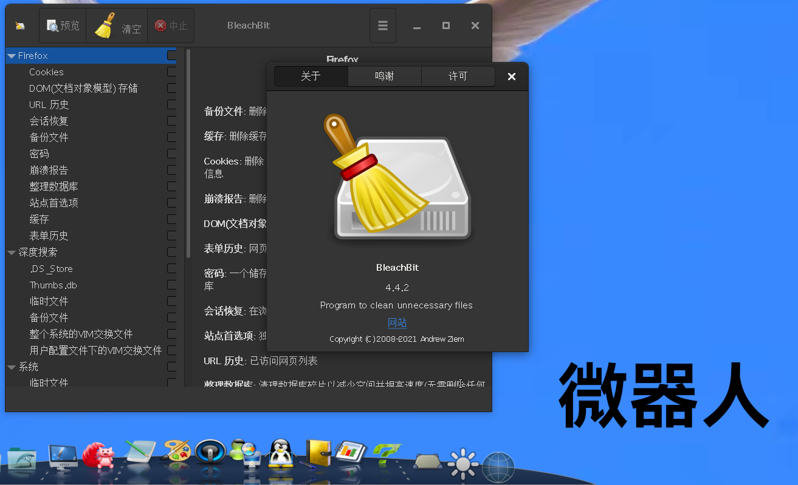Screen dimensions: 798x485
Task: Click the Abort red X toolbar icon
Action: pos(160,25)
